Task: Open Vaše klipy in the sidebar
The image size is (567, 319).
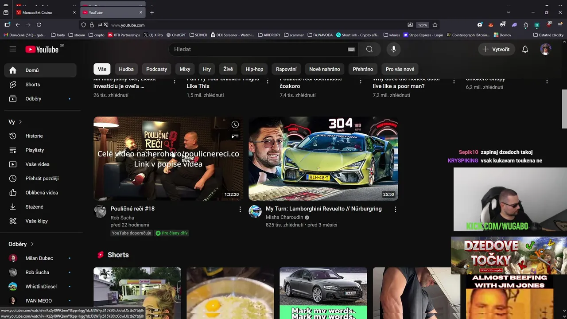Action: coord(40,221)
